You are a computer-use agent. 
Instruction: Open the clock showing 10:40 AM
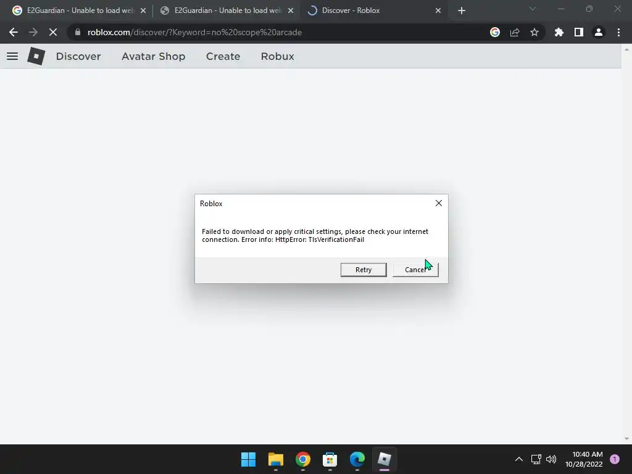tap(584, 459)
